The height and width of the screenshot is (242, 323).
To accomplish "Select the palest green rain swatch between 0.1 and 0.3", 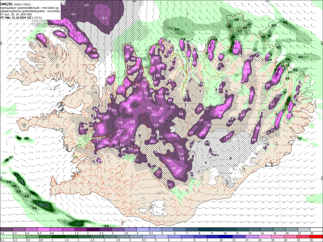I will coord(6,236).
